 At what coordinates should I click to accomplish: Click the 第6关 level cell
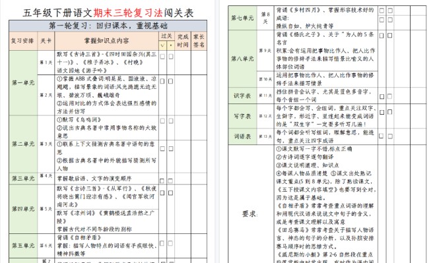[46, 246]
